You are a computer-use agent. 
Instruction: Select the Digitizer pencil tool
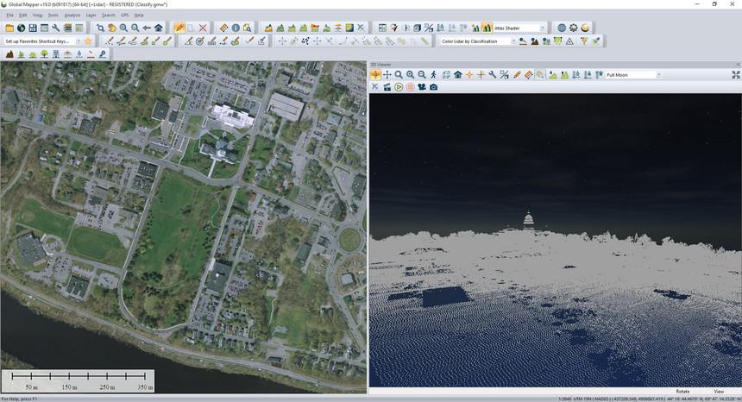(179, 28)
